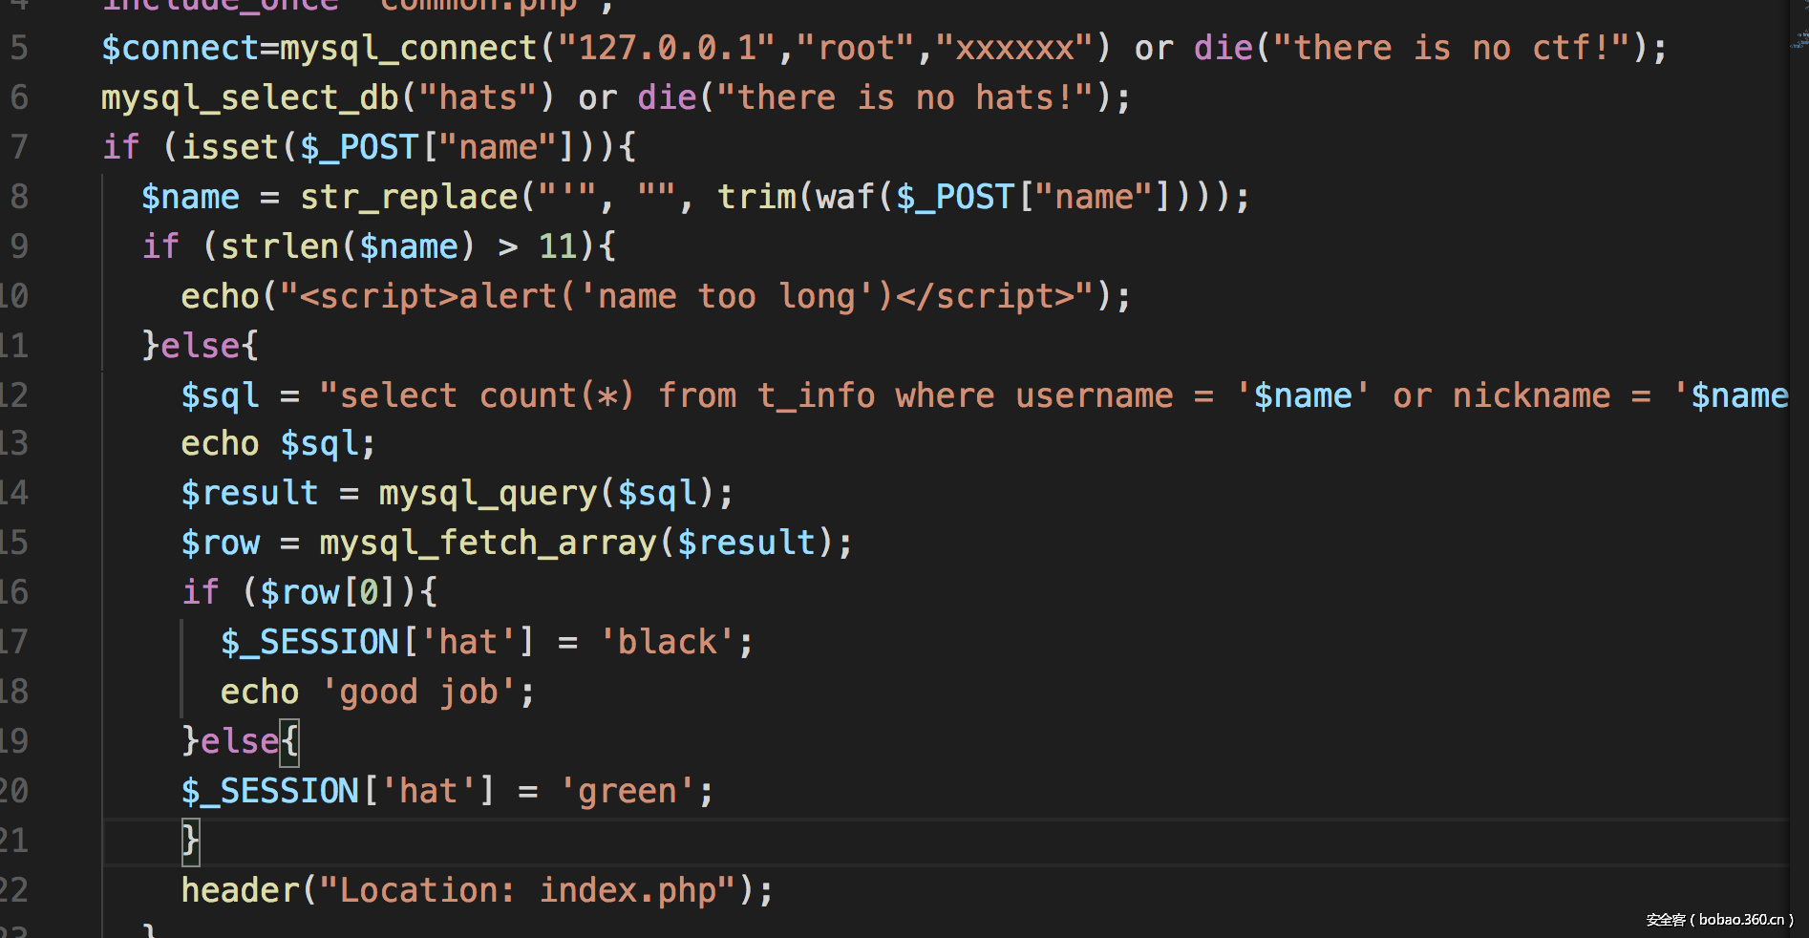1809x938 pixels.
Task: Click the nickname column in the query
Action: click(1532, 395)
